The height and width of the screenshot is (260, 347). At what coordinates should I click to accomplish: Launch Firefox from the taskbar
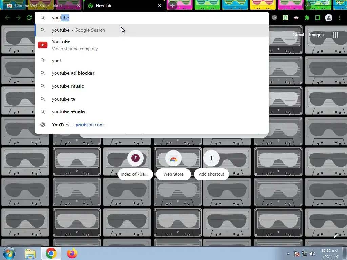(72, 253)
